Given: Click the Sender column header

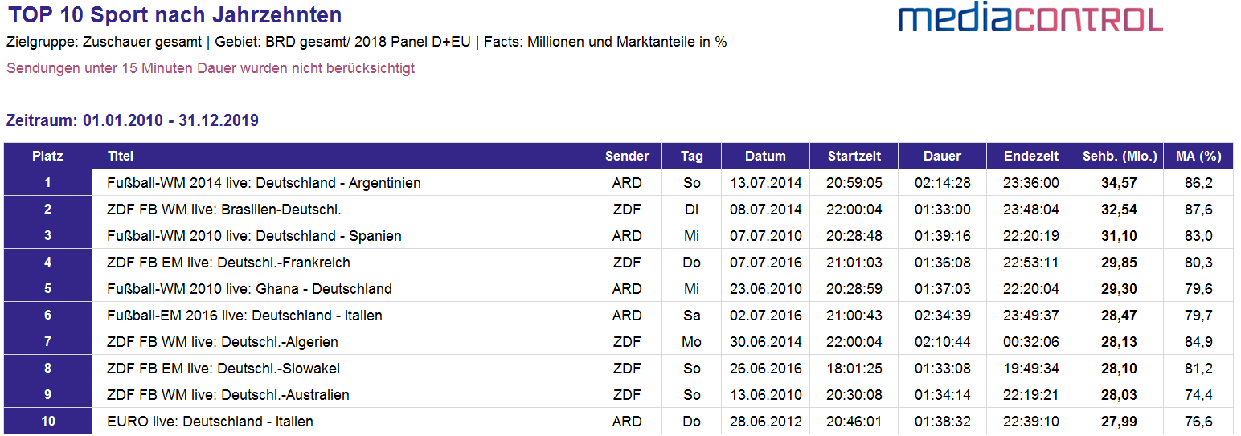Looking at the screenshot, I should (627, 156).
